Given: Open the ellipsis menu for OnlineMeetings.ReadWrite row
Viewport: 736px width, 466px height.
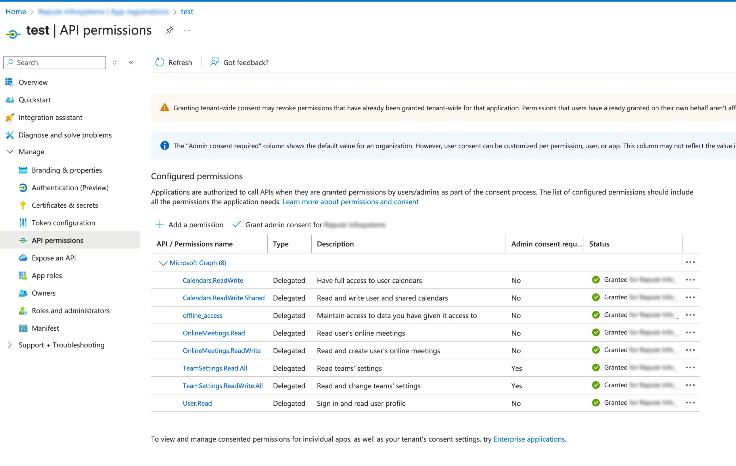Looking at the screenshot, I should coord(690,350).
